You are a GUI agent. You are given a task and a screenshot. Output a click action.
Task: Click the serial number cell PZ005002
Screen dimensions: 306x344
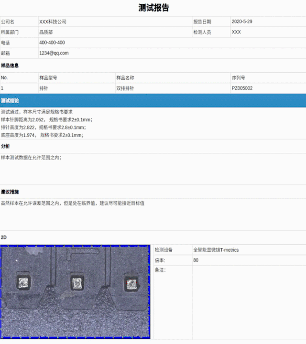point(242,88)
